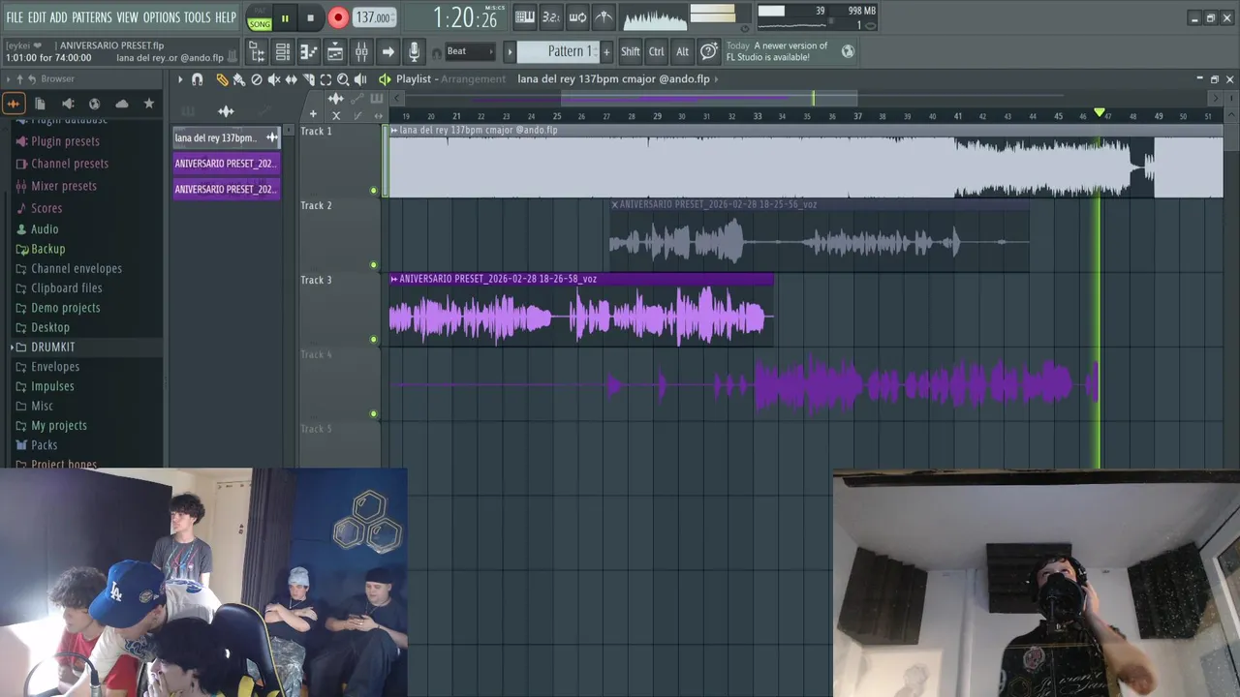Select the Slice tool in Playlist toolbar
Screen dimensions: 1240x697
(x=309, y=79)
